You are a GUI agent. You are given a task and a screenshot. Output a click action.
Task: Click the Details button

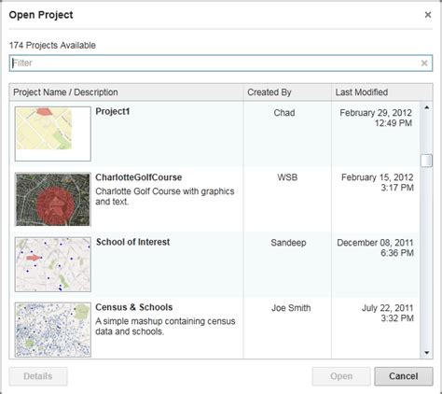(x=38, y=376)
